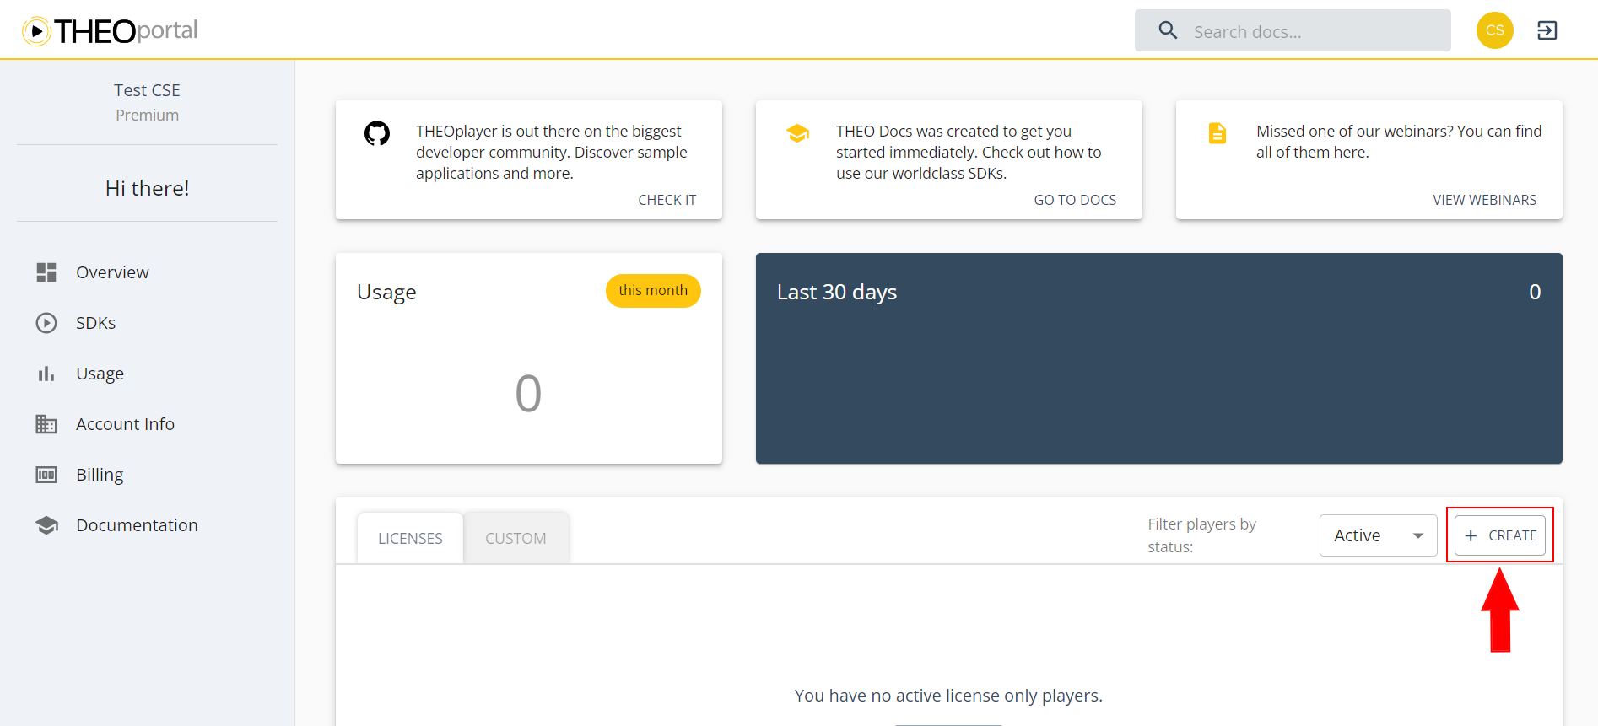Click the 'Filter players by status:' label
Screen dimensions: 1598x726
click(x=1201, y=535)
